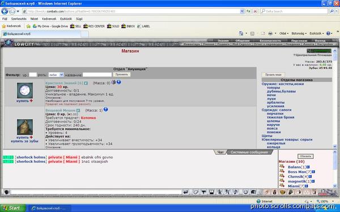
Task: Open the Щиты department link
Action: [267, 136]
